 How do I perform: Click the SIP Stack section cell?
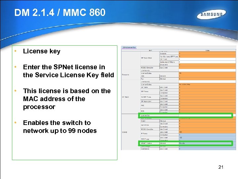click(131, 97)
